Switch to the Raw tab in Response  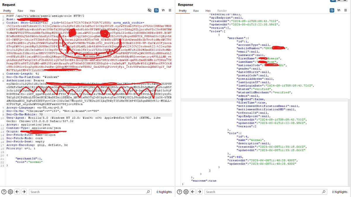[x=196, y=11]
